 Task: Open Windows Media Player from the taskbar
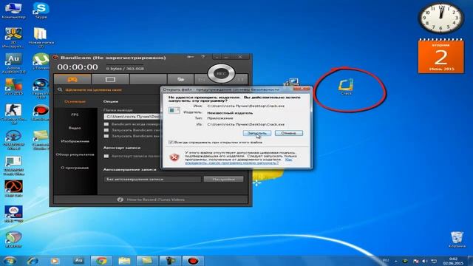(x=55, y=261)
